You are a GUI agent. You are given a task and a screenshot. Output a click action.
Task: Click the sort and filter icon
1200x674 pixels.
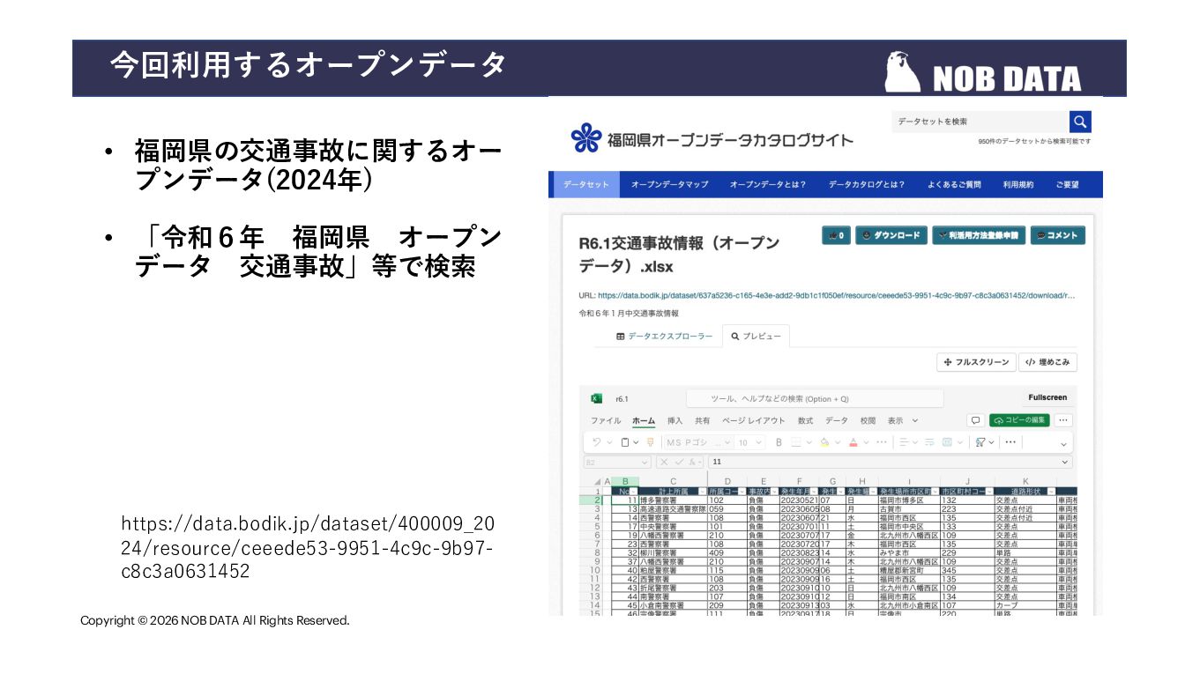click(x=980, y=442)
